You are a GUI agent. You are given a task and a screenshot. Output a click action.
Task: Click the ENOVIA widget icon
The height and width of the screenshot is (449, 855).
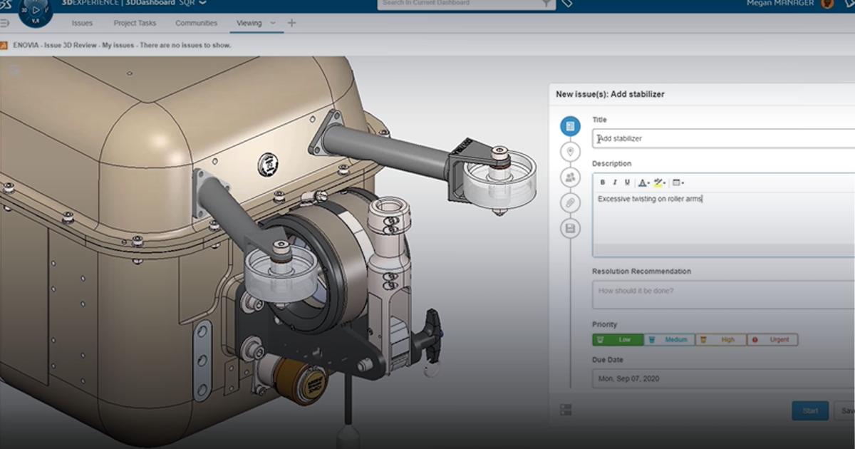pos(4,45)
